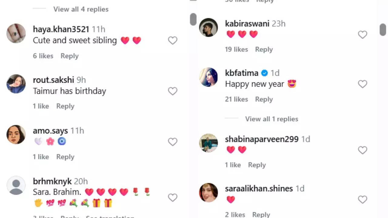388x218 pixels.
Task: Heart the brhmknyk comment
Action: (172, 198)
